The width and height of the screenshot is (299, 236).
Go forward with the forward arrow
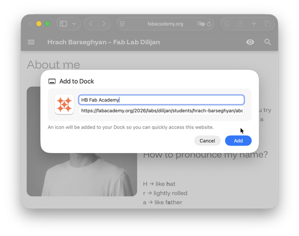point(104,24)
